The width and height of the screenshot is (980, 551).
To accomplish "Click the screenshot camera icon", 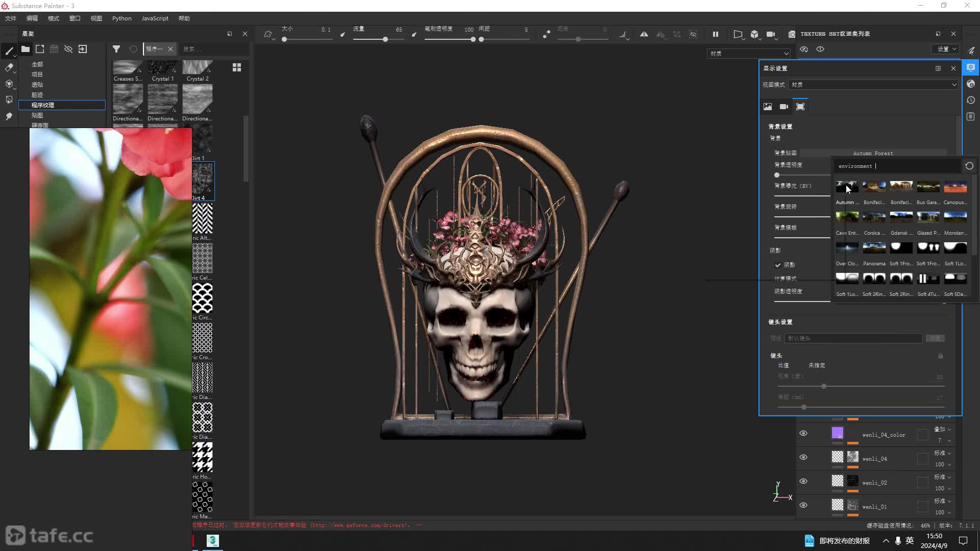I will point(791,34).
